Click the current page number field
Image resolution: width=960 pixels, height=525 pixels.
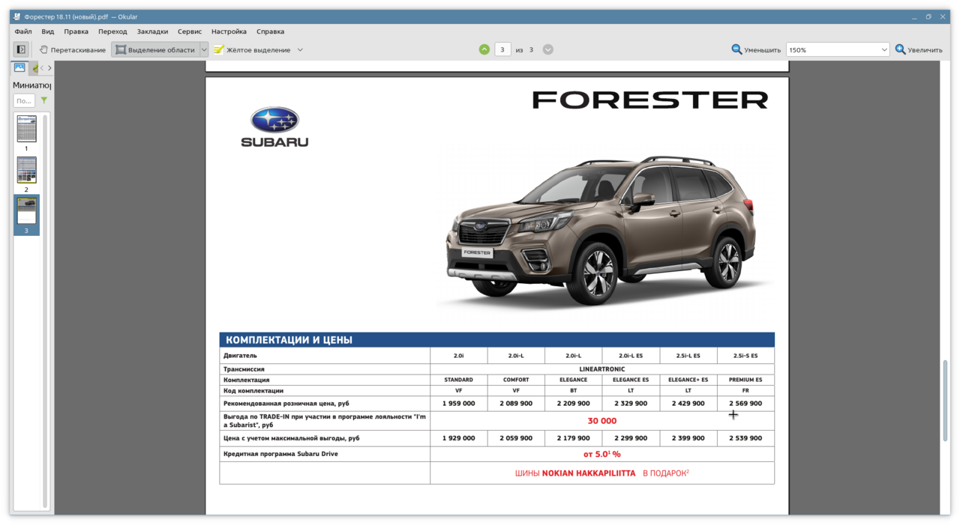(x=502, y=49)
